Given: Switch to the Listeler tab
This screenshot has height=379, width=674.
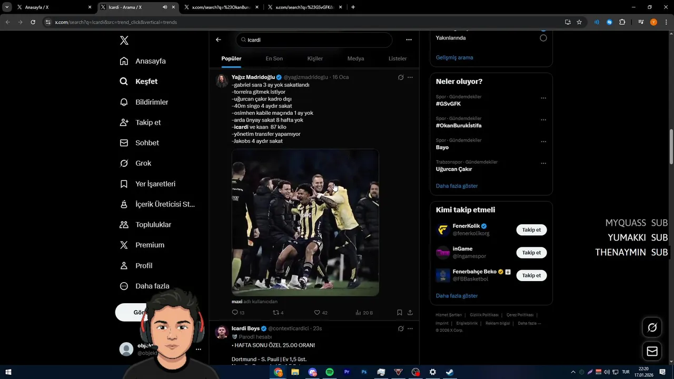Looking at the screenshot, I should [398, 58].
